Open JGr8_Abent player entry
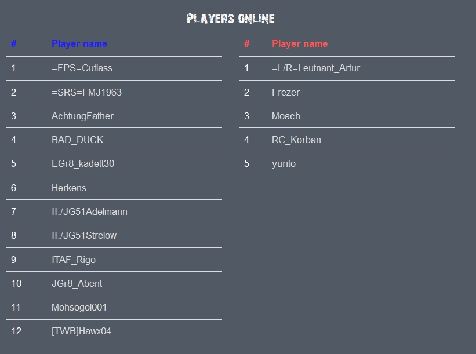 pyautogui.click(x=77, y=284)
